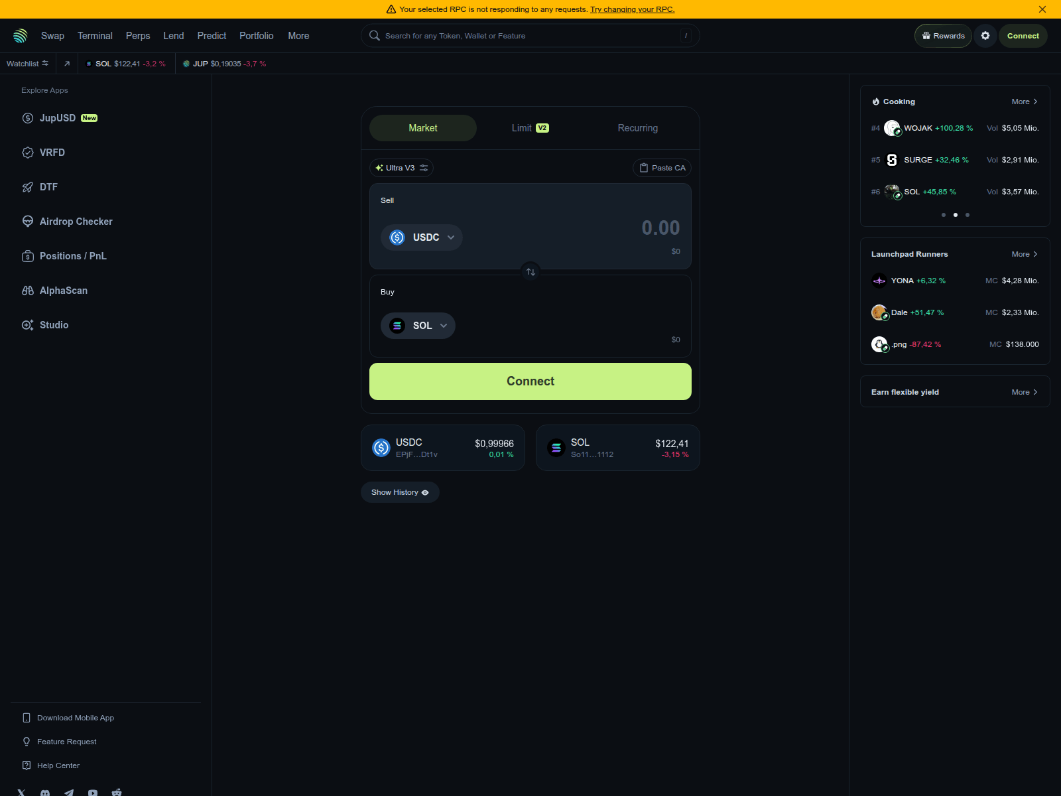Open Help Center
Viewport: 1061px width, 796px height.
[x=51, y=765]
